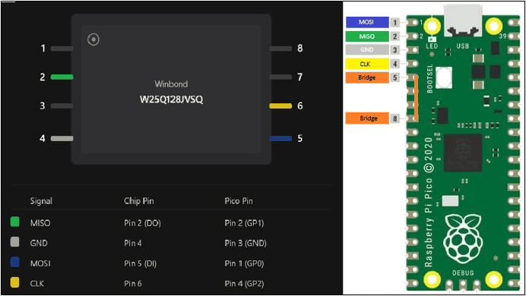Click the LED indicator on the Pico board
526x296 pixels.
tap(432, 39)
